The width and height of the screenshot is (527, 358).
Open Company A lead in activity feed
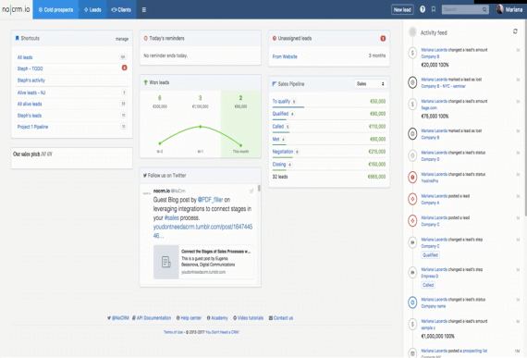430,203
